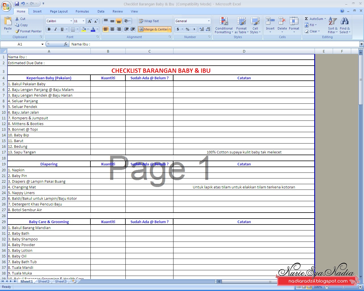Open the font name Calibri dropdown
Viewport: 364px width, 291px height.
pos(71,21)
